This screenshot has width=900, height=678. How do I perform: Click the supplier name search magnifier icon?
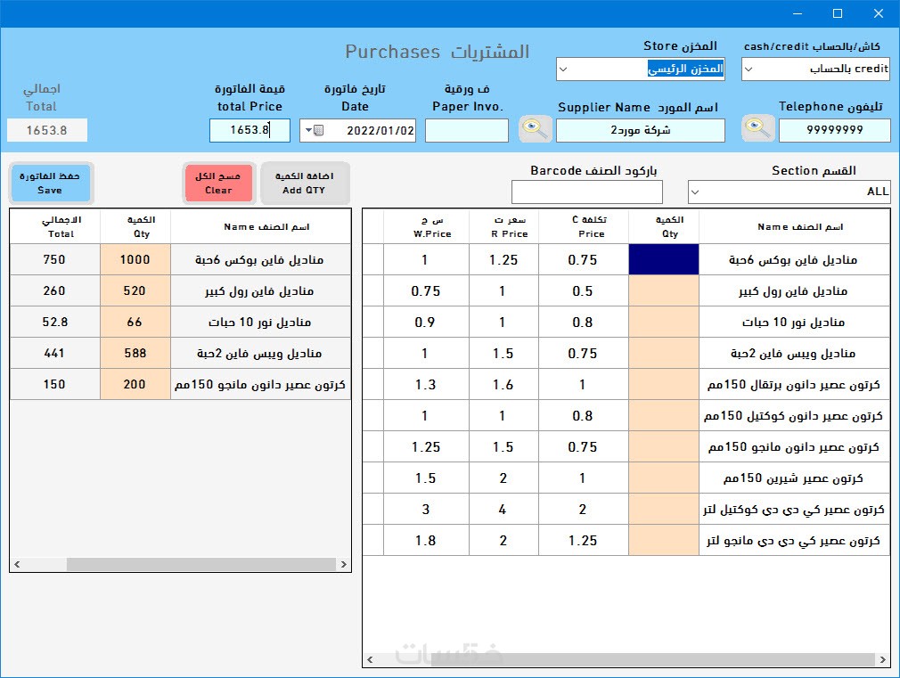pos(535,129)
